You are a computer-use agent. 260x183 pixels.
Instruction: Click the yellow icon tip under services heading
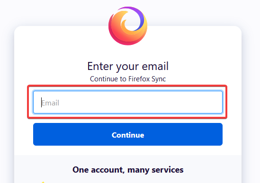43,182
